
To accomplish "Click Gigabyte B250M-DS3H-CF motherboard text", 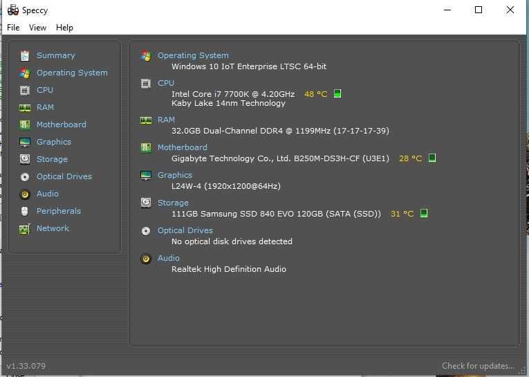I will [280, 158].
